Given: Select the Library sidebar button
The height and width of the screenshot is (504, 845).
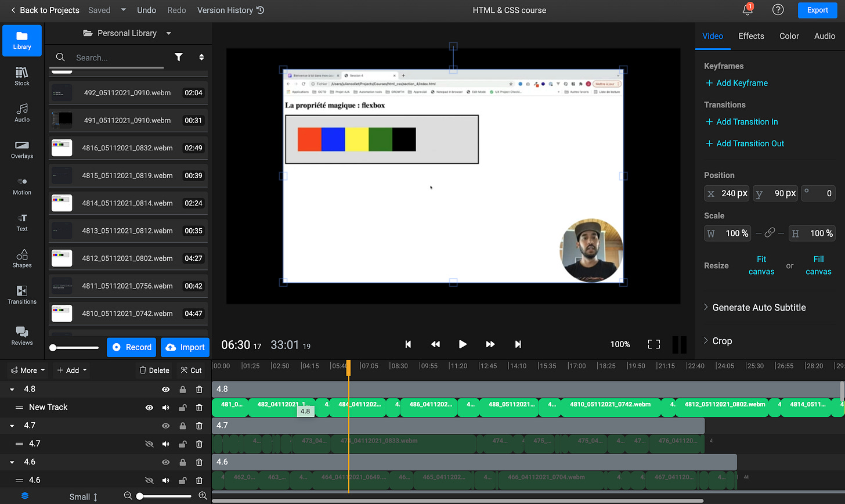Looking at the screenshot, I should (22, 41).
